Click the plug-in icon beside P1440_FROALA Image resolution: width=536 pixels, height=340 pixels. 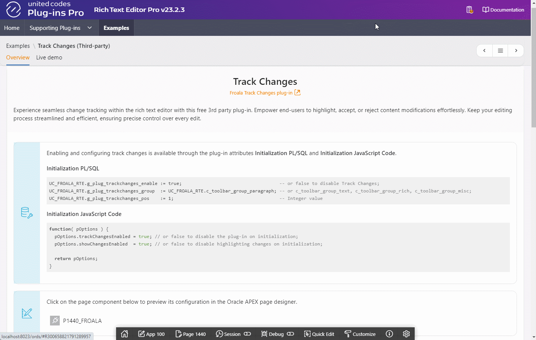coord(55,321)
